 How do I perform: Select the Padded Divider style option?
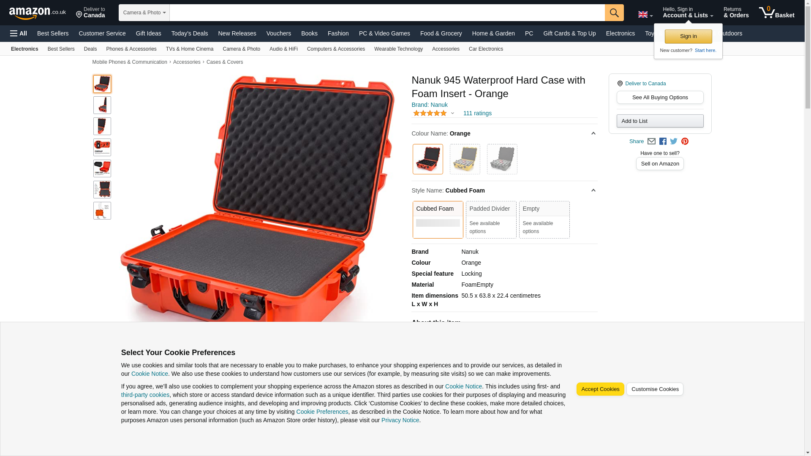tap(491, 220)
